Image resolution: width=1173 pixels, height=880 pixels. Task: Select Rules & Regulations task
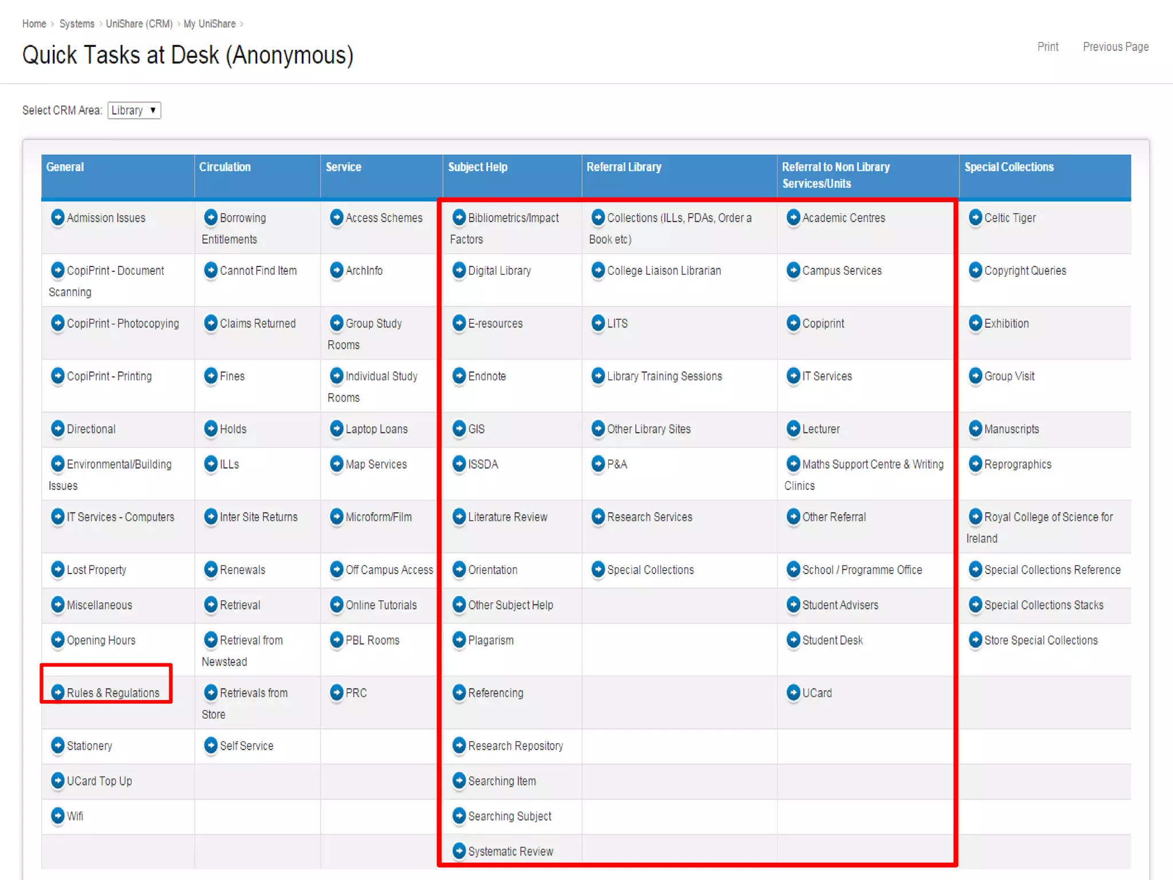tap(113, 693)
